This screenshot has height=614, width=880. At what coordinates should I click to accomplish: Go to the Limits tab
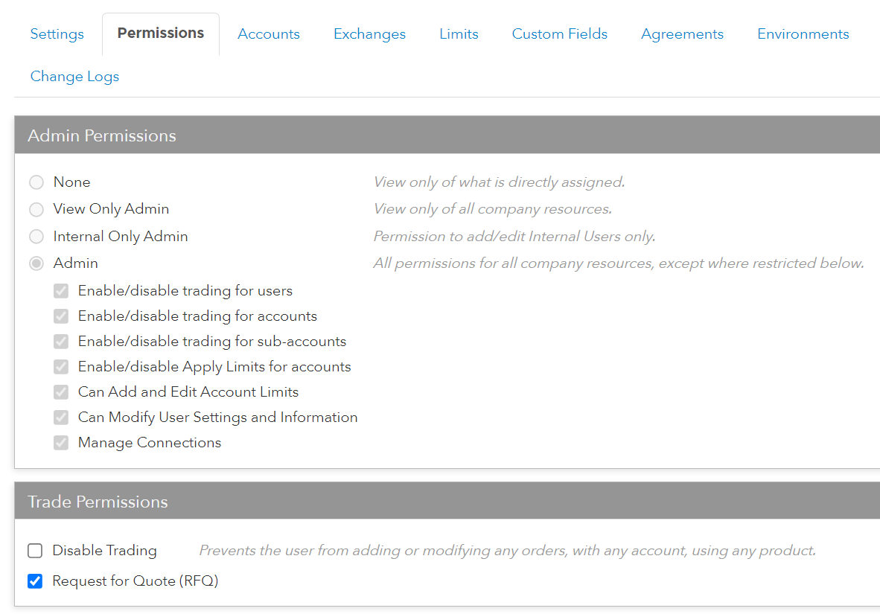click(459, 34)
